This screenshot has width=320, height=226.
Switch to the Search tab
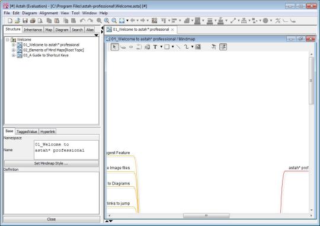click(78, 30)
